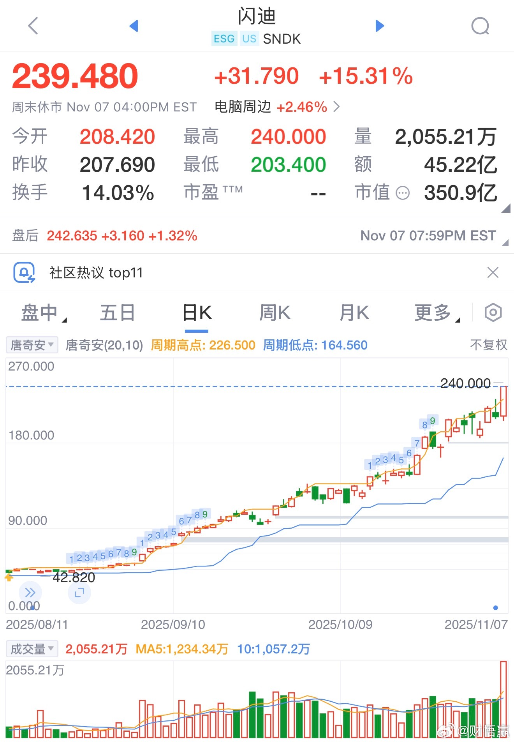Go back using the top-left arrow

point(33,26)
